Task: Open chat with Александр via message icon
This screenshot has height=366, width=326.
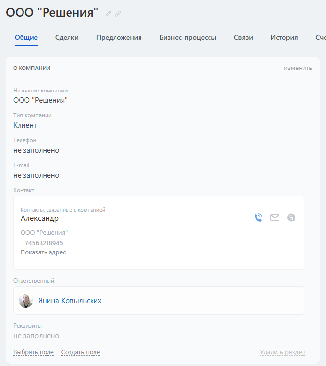Action: click(291, 218)
